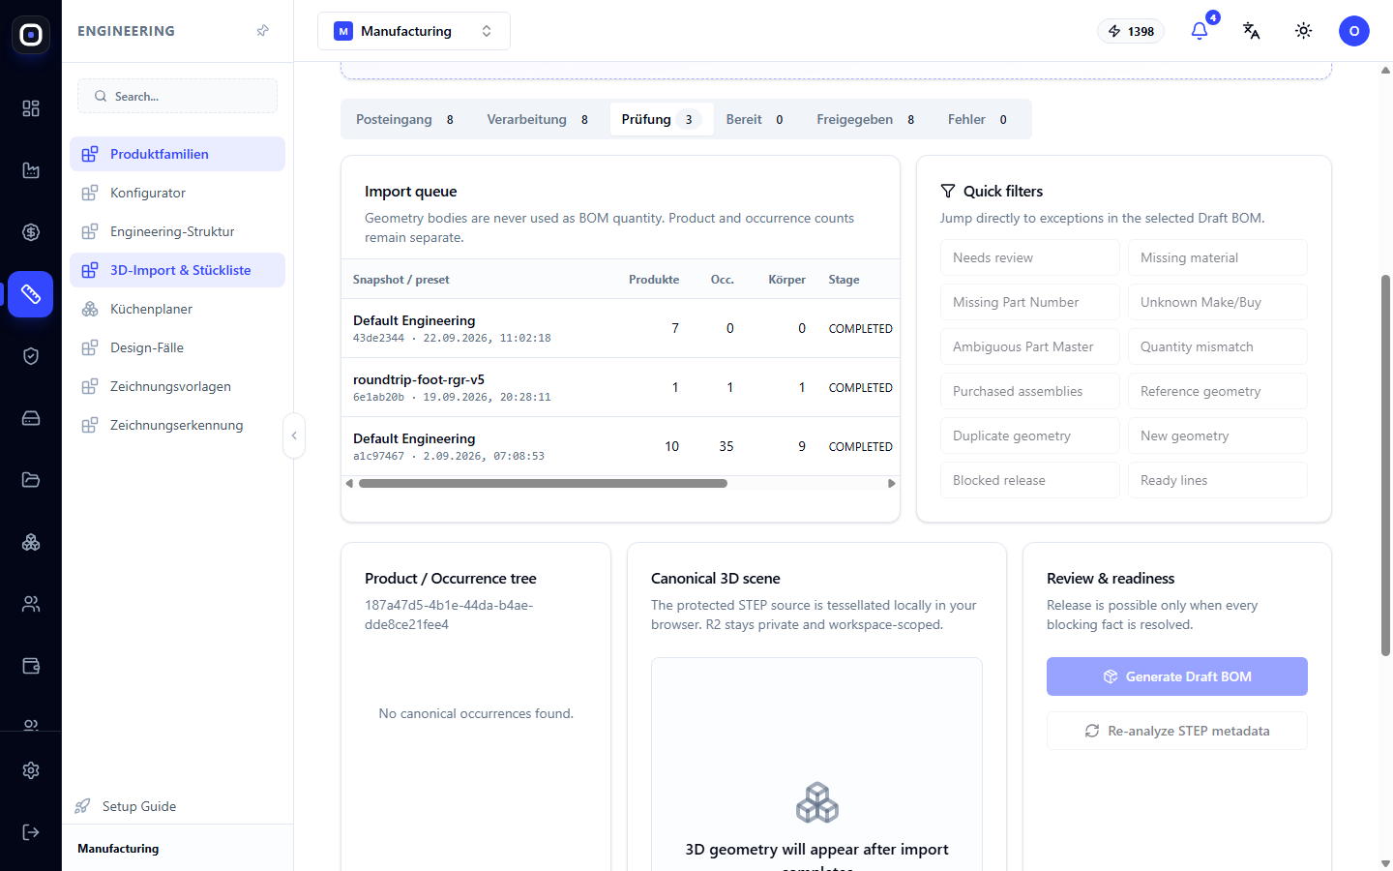Collapse the sidebar with chevron handle
1393x871 pixels.
294,435
